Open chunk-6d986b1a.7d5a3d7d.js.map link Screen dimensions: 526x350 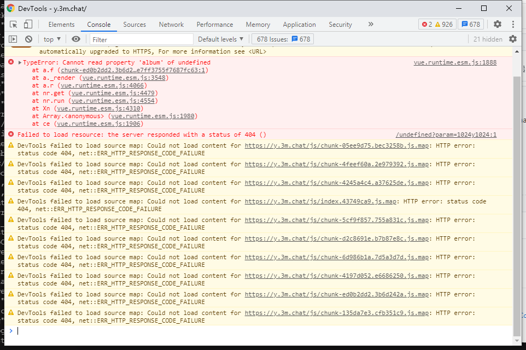pos(337,257)
